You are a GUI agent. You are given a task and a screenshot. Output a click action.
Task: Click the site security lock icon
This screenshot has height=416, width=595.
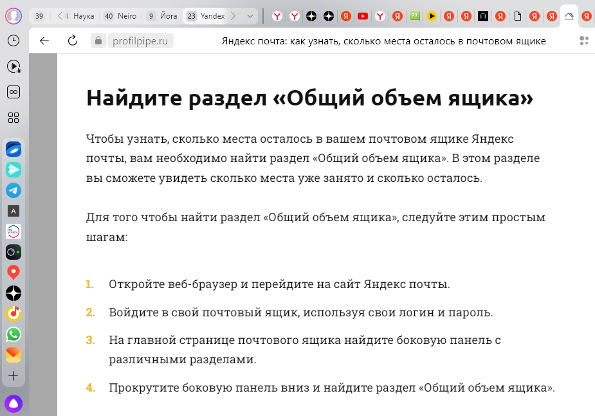coord(98,41)
